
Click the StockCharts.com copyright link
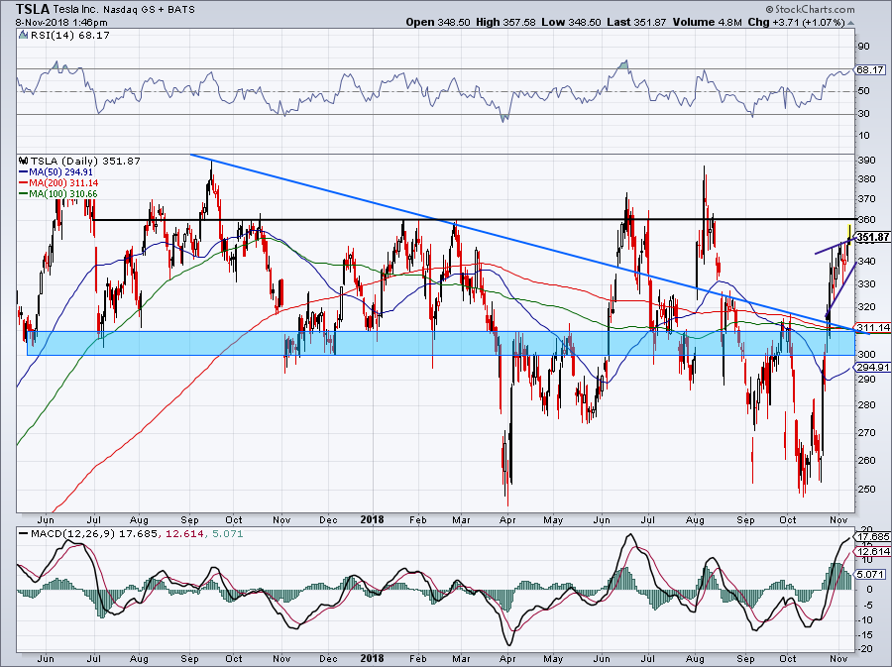[x=810, y=9]
